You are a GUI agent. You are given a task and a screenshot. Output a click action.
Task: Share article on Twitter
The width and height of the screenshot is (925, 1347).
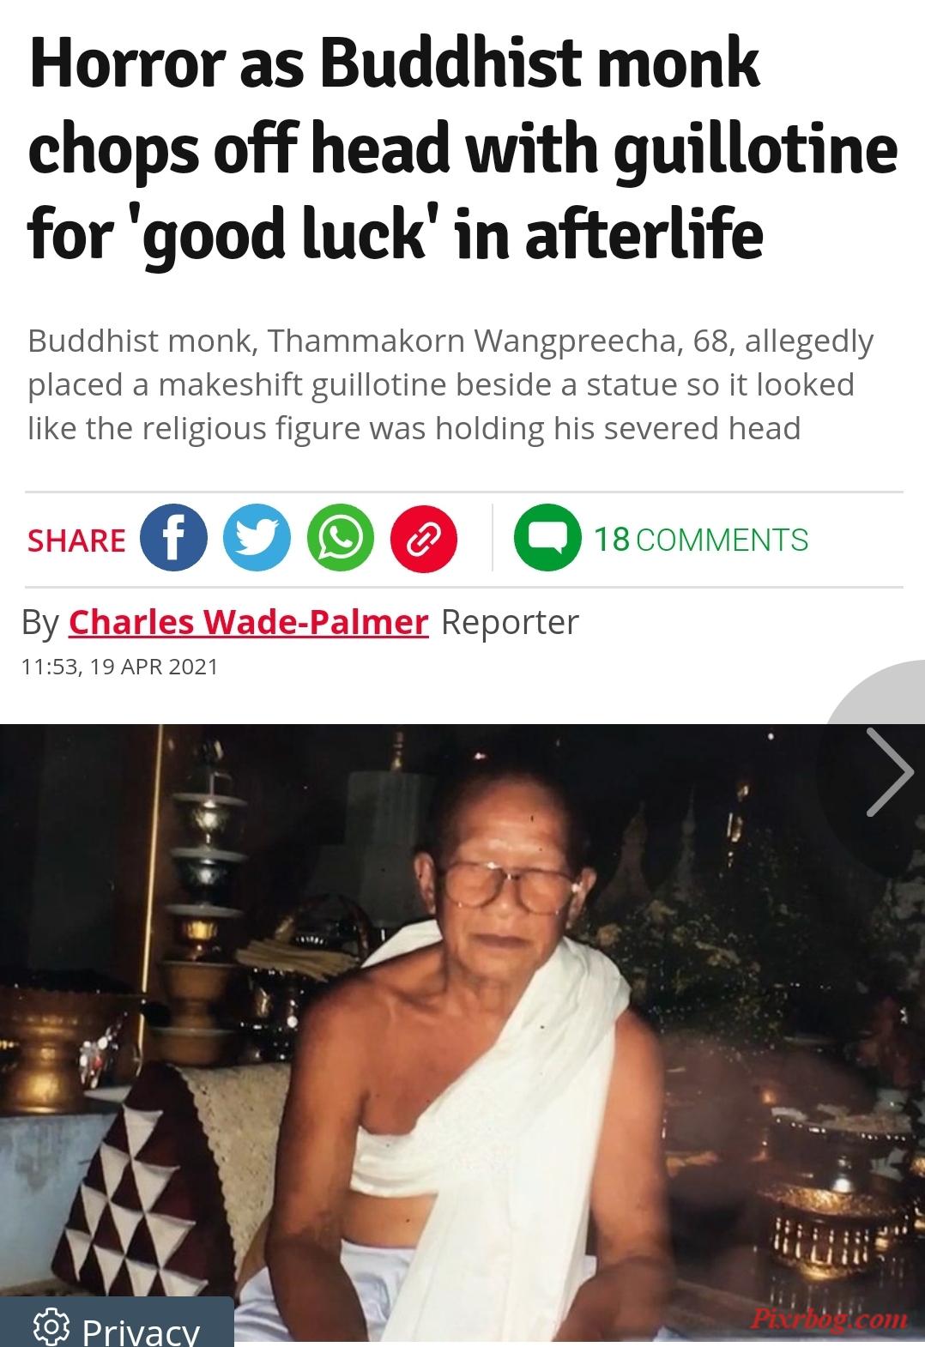click(x=257, y=539)
